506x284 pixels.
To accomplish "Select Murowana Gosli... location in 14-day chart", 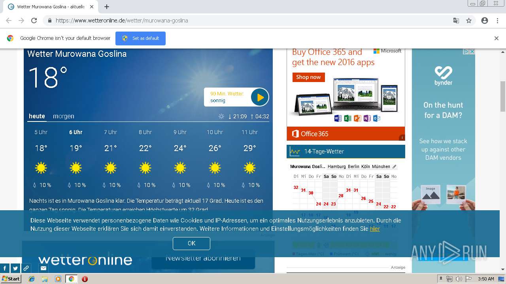I will click(308, 166).
